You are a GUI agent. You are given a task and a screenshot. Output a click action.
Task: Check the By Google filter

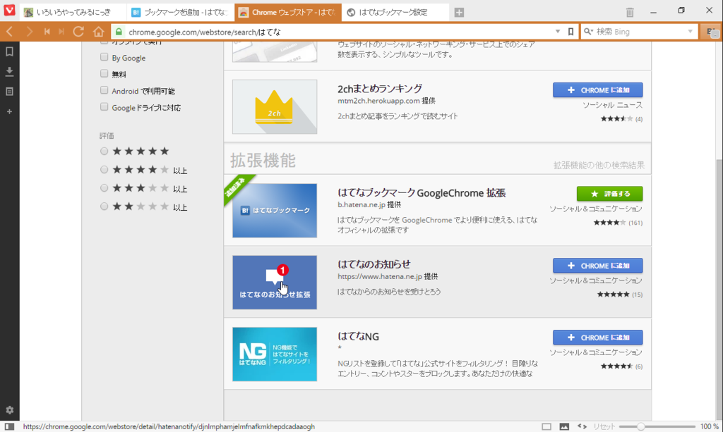104,57
